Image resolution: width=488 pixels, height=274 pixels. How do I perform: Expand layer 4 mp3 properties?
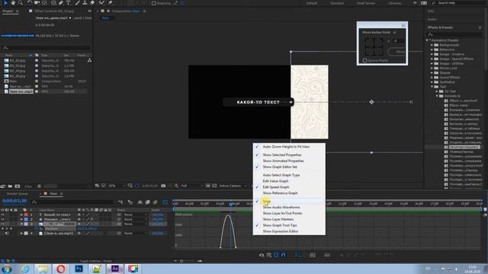point(21,233)
